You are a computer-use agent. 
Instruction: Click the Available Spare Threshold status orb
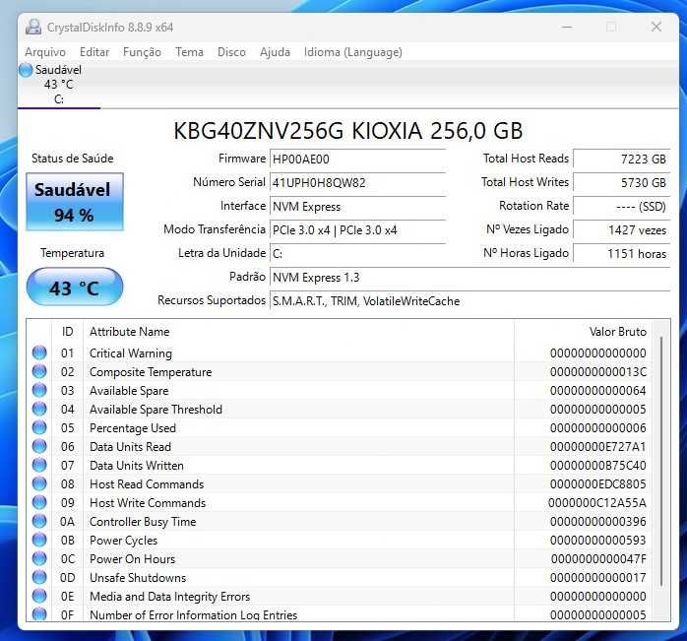(x=39, y=409)
